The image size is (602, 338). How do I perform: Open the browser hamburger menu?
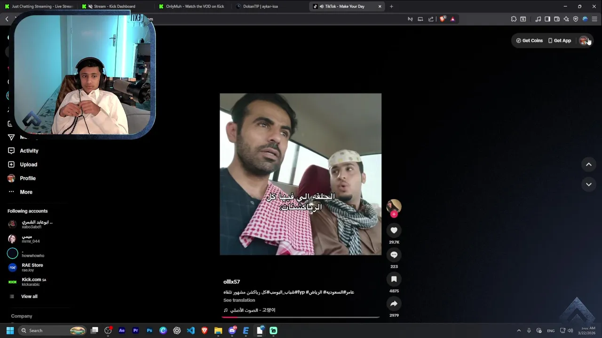click(594, 19)
